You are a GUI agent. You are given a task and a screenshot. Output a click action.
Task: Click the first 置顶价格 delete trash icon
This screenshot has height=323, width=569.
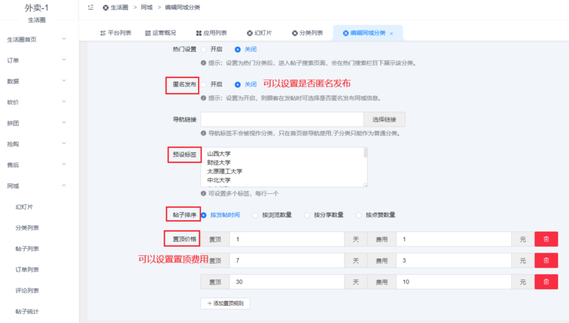coord(546,238)
